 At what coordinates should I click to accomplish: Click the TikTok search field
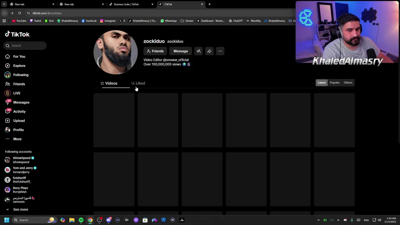(x=25, y=46)
